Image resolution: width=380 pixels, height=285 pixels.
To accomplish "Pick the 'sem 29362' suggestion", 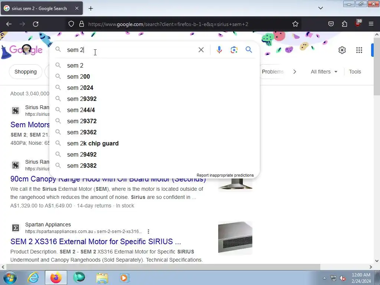I will click(x=155, y=132).
